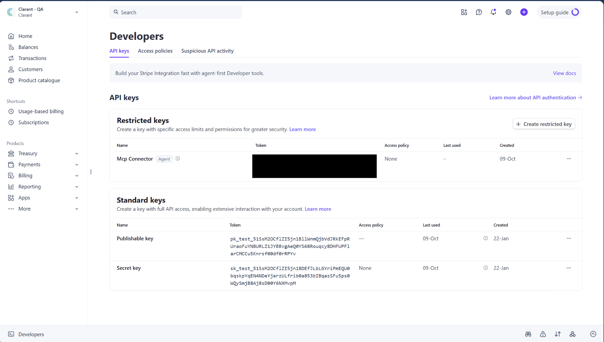Click the Publishable key pk_test token
The height and width of the screenshot is (342, 604).
290,246
